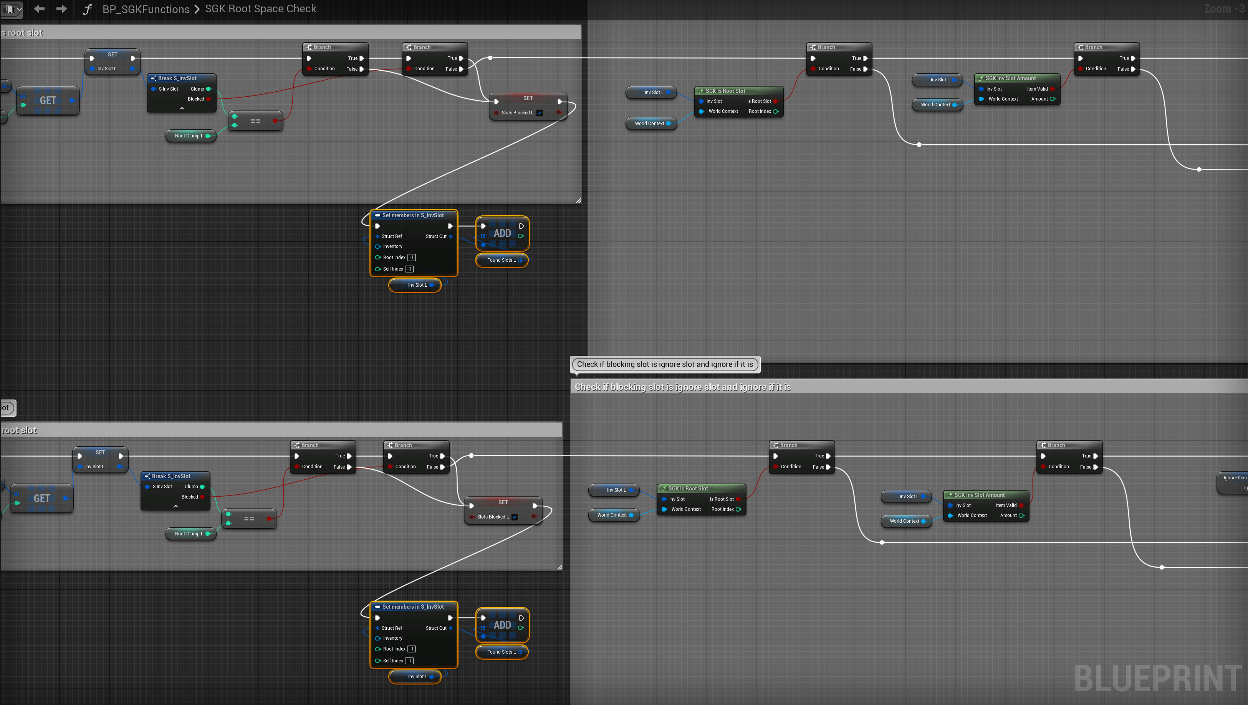Select lower SGK Inv Slot Amount function node title
The height and width of the screenshot is (705, 1248).
(x=979, y=495)
